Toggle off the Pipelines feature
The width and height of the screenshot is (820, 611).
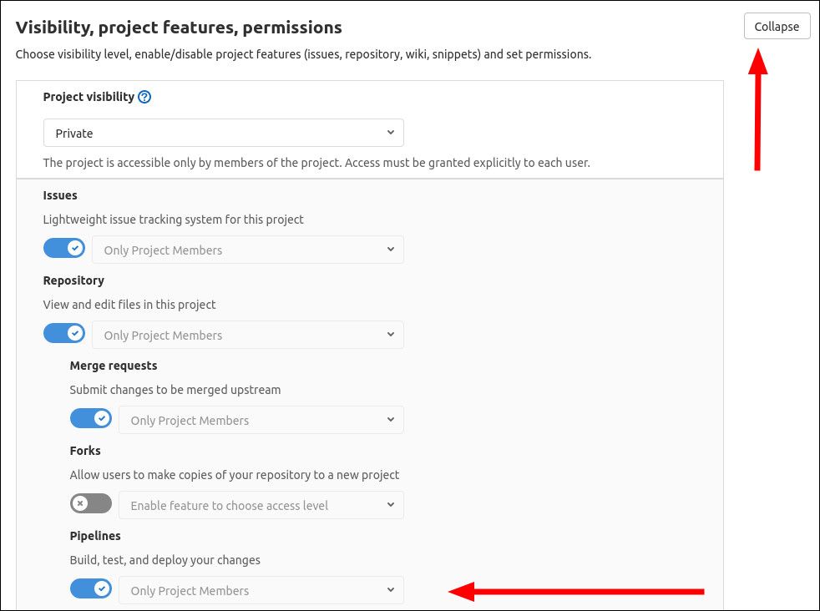click(x=91, y=588)
